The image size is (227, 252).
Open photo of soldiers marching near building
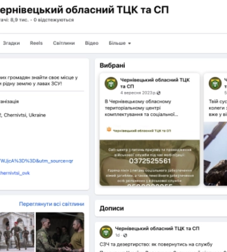[x=17, y=232]
